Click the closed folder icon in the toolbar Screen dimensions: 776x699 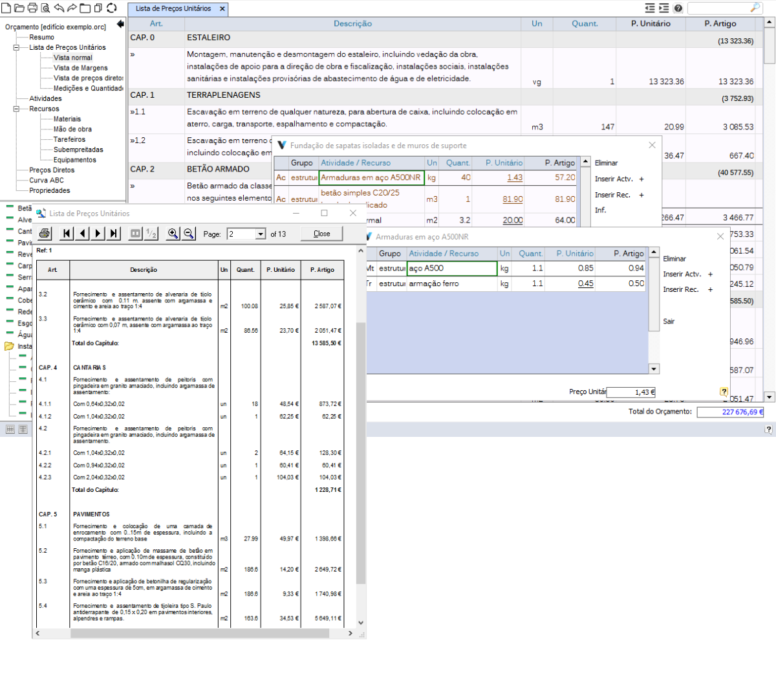coord(85,8)
